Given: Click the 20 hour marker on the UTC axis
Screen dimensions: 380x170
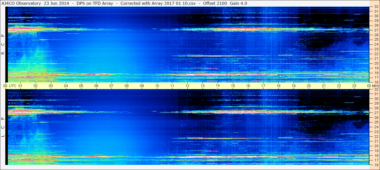Looking at the screenshot, I should tap(309, 86).
